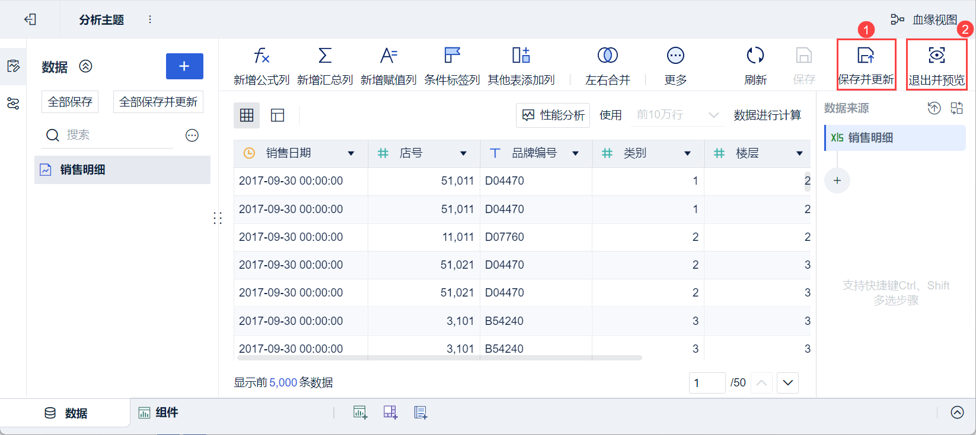Open 左右合并 merge tool
Viewport: 976px width, 435px height.
click(x=607, y=56)
